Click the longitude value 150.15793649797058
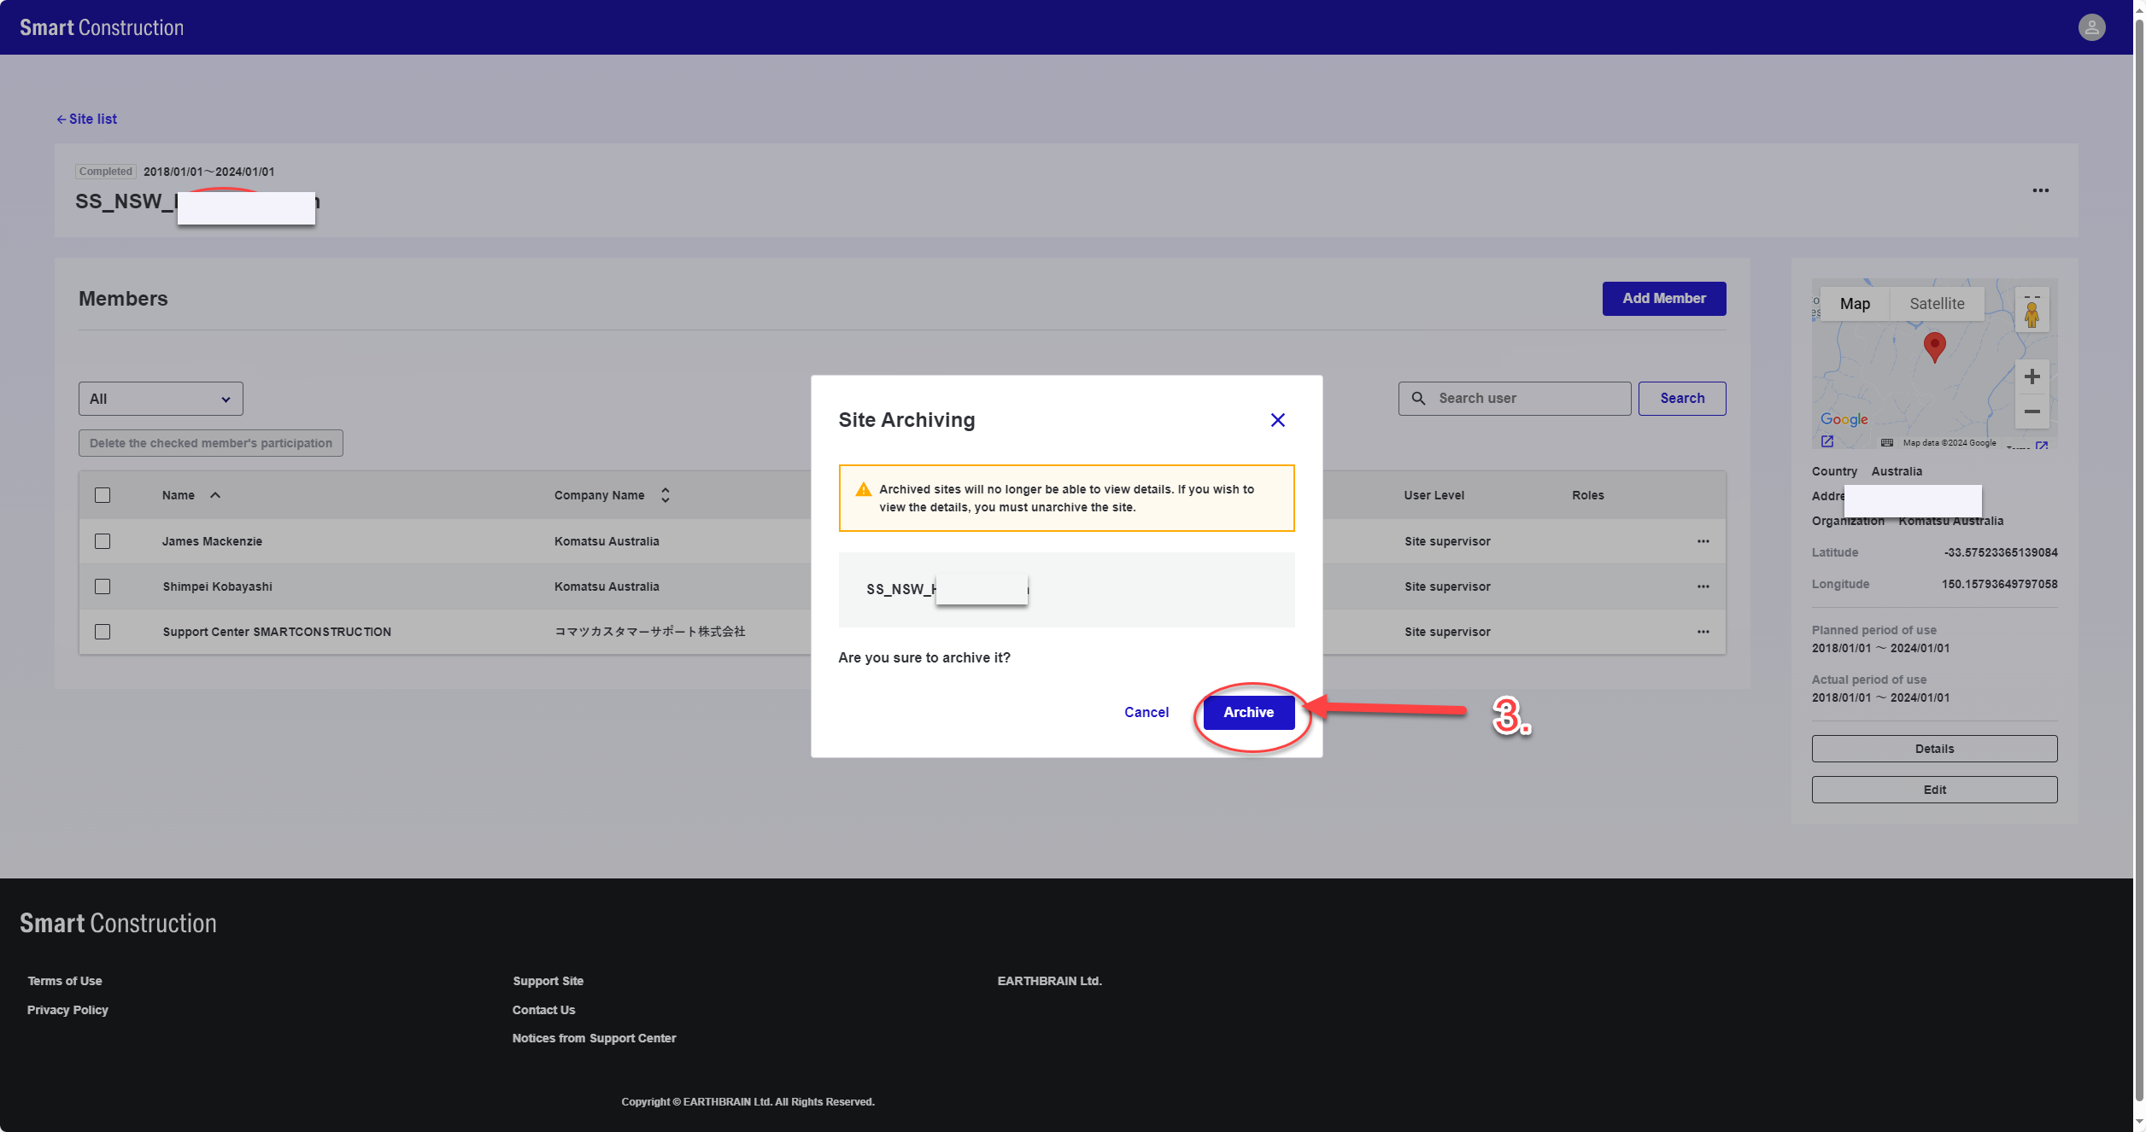Screen dimensions: 2146x1132 point(1999,584)
